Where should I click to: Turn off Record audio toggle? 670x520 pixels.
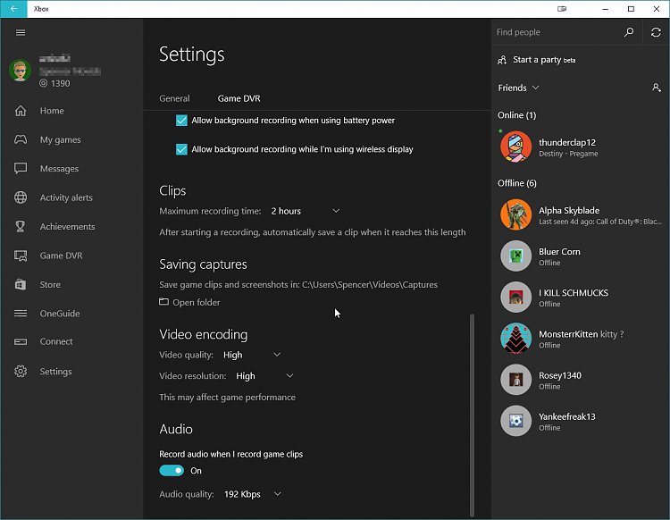pyautogui.click(x=172, y=471)
